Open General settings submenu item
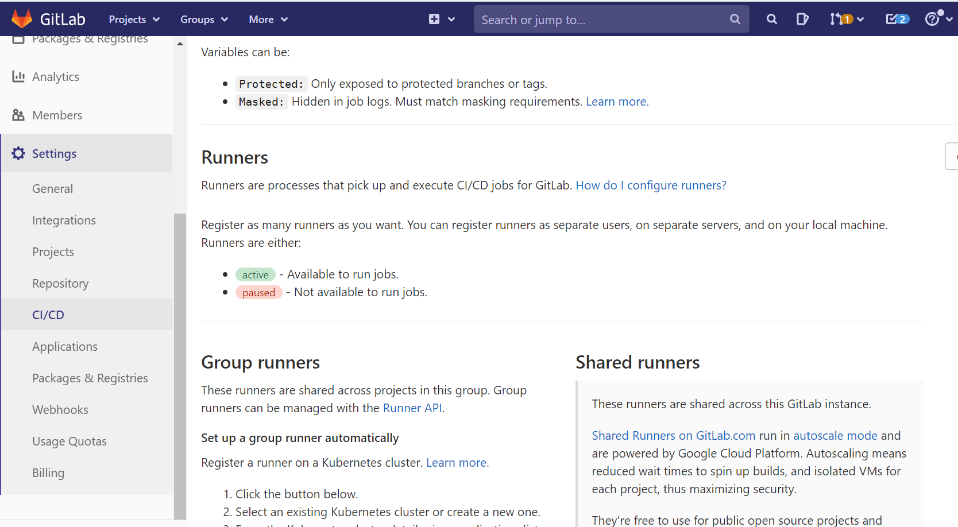Screen dimensions: 958x527 (52, 189)
